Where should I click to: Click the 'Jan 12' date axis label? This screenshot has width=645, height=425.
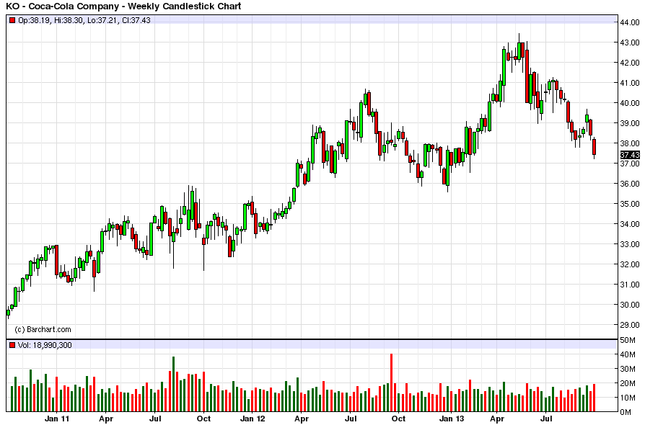[253, 419]
